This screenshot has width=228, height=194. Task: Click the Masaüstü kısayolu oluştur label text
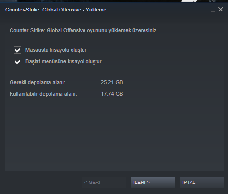tap(56, 50)
